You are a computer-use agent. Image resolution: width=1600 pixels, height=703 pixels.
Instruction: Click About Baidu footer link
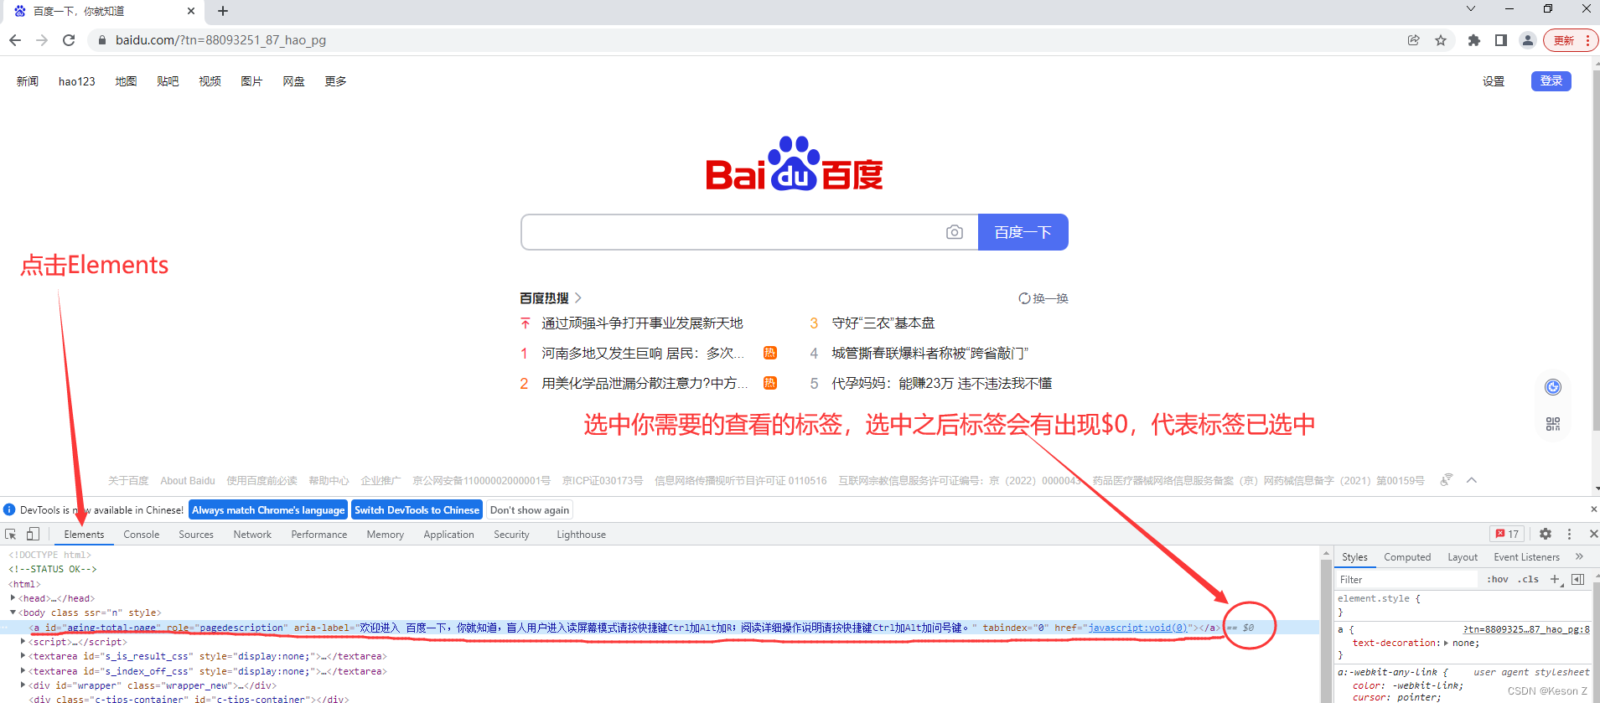tap(188, 481)
